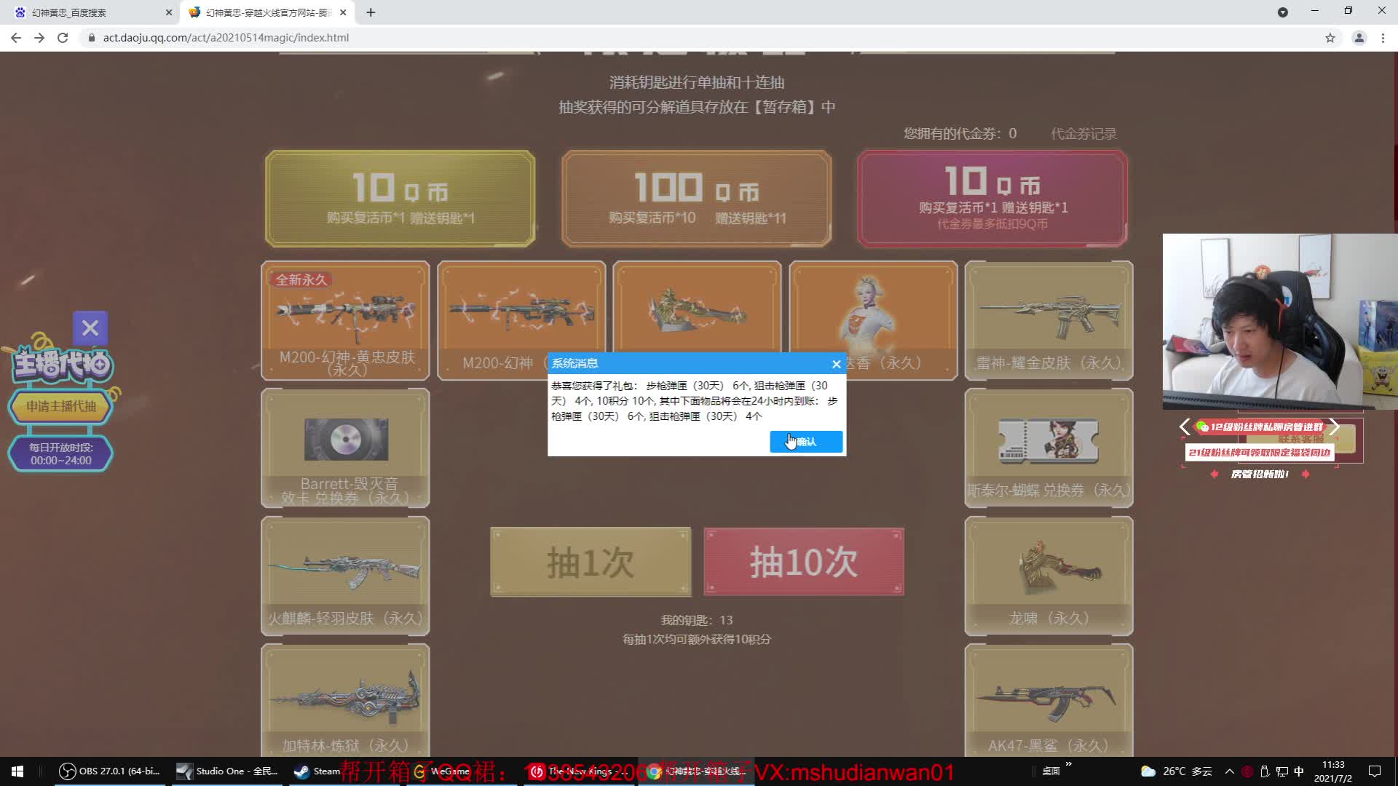The image size is (1398, 786).
Task: Buy 10 Q币 single key package
Action: pyautogui.click(x=400, y=198)
